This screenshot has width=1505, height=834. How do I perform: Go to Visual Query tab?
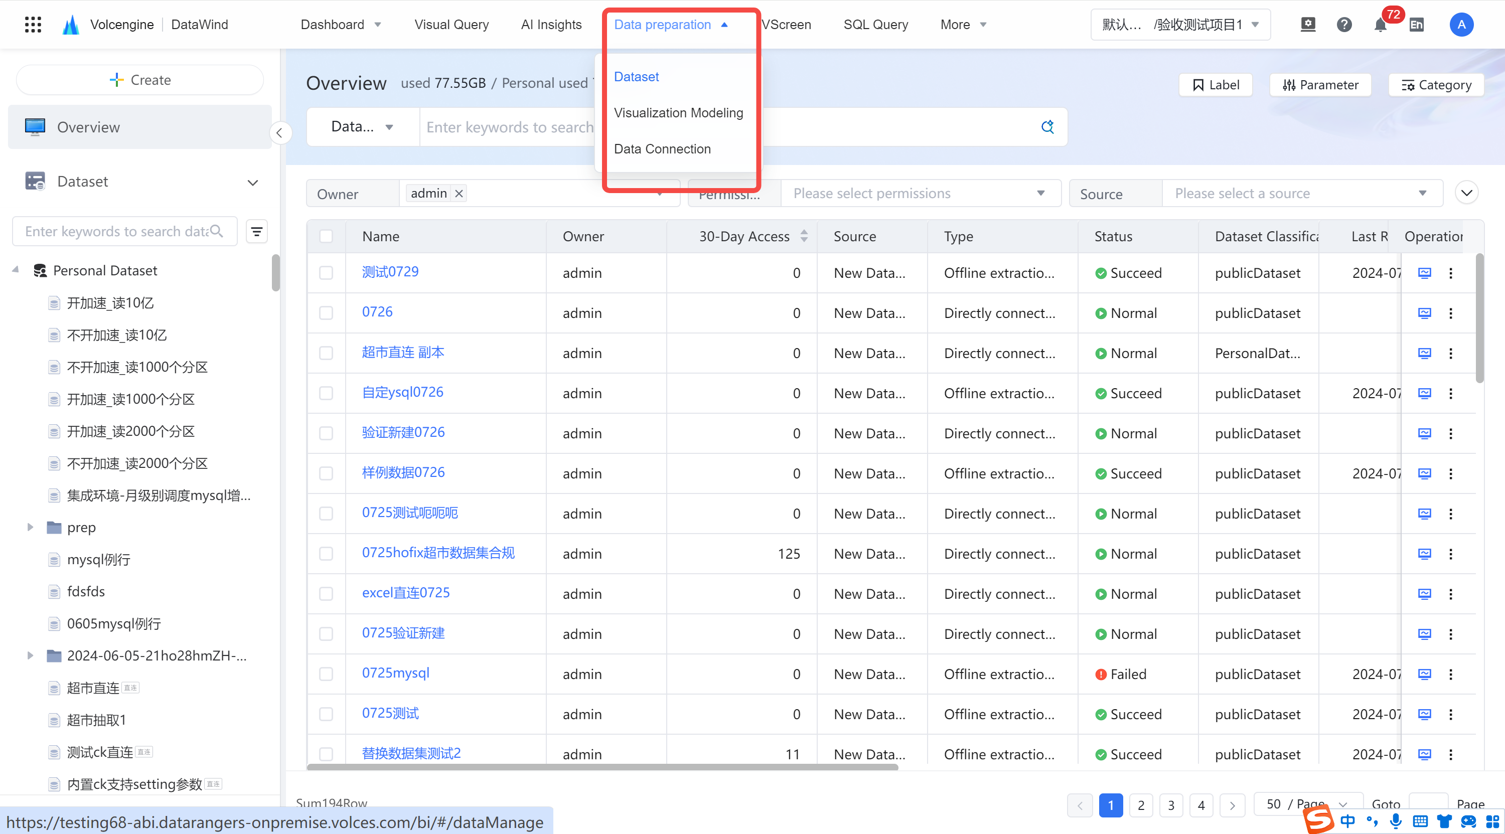pyautogui.click(x=451, y=25)
